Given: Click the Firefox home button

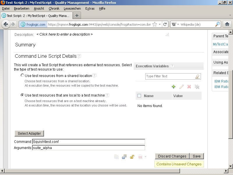Looking at the screenshot, I should (x=227, y=24).
